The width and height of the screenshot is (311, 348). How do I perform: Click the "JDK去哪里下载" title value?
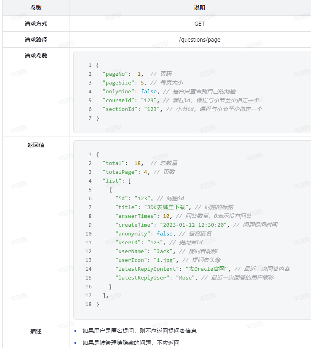(x=166, y=207)
